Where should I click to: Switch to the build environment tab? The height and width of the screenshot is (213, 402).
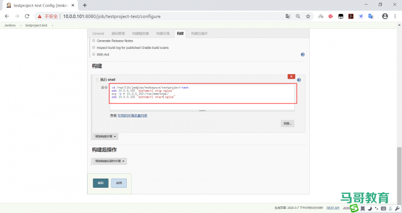tap(163, 33)
